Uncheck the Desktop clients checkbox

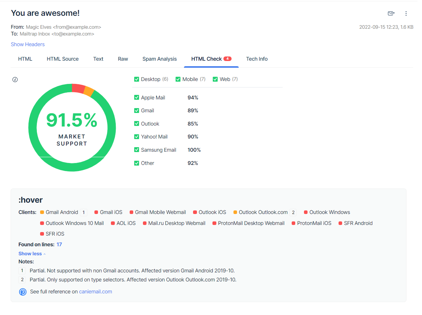pos(136,79)
